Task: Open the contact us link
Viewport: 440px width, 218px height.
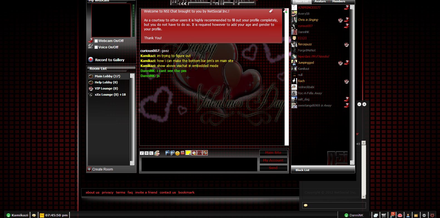Action: [168, 192]
